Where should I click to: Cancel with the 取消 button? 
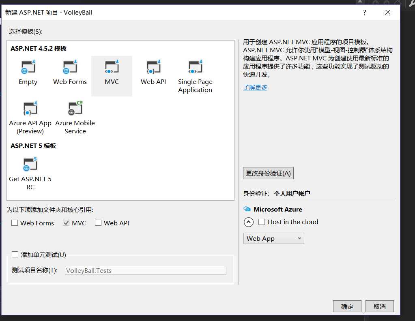tap(380, 306)
